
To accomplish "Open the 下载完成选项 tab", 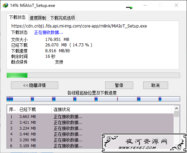I will pyautogui.click(x=62, y=18).
